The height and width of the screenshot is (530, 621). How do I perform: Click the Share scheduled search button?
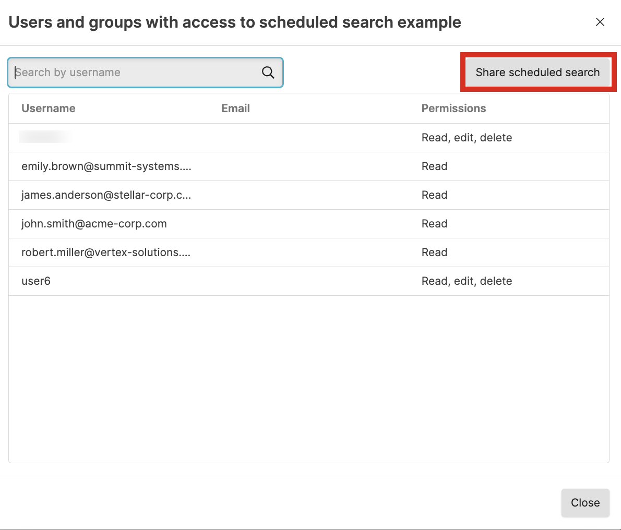coord(538,73)
